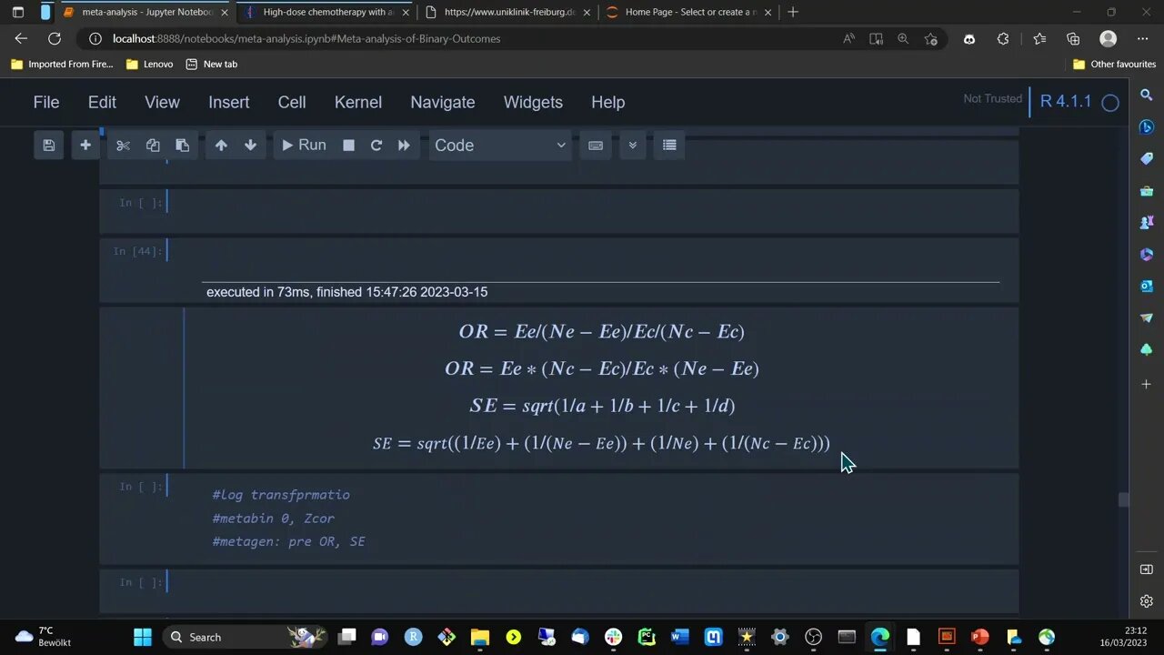Open the Insert menu
1164x655 pixels.
[x=229, y=102]
